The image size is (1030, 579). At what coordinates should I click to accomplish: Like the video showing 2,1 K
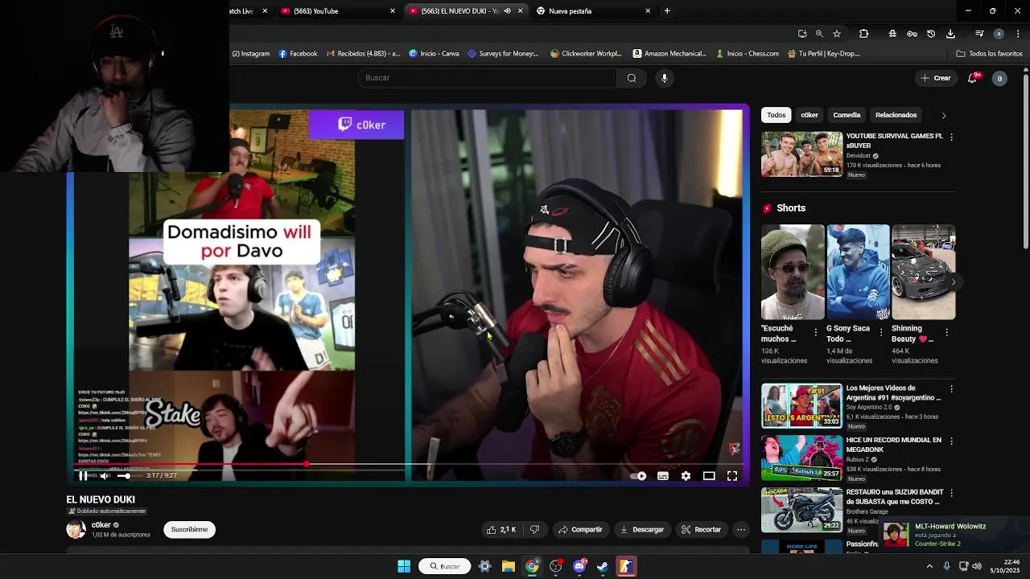point(501,529)
